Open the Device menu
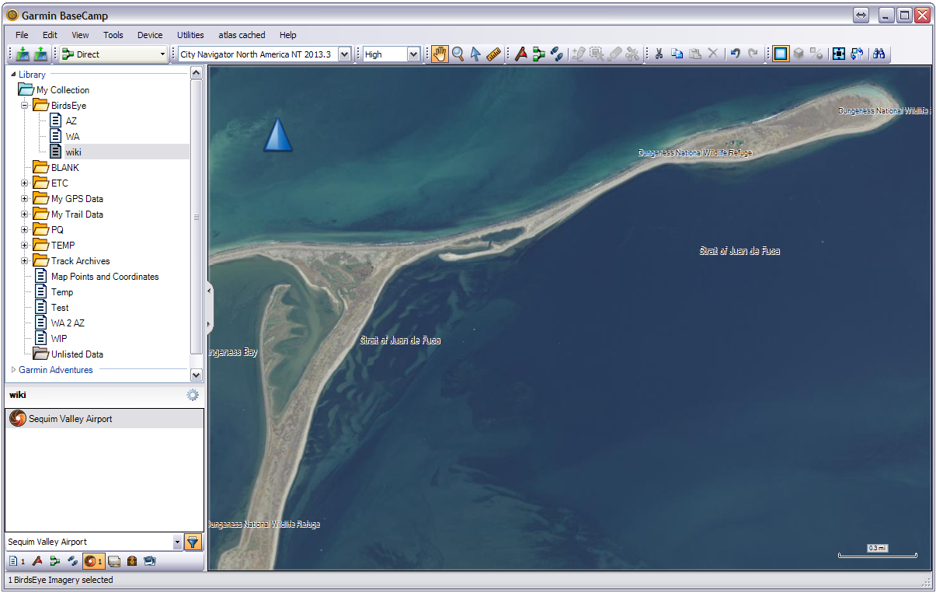Image resolution: width=936 pixels, height=593 pixels. (x=150, y=35)
